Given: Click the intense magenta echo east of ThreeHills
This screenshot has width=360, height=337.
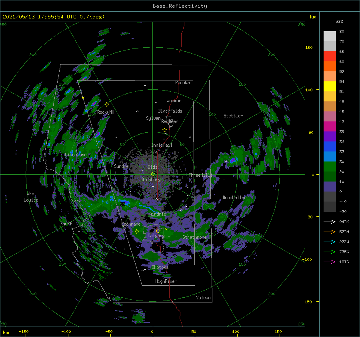Looking at the screenshot, I should coord(234,160).
